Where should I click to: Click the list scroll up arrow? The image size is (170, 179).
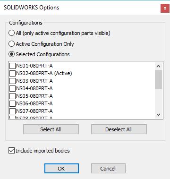pyautogui.click(x=158, y=66)
